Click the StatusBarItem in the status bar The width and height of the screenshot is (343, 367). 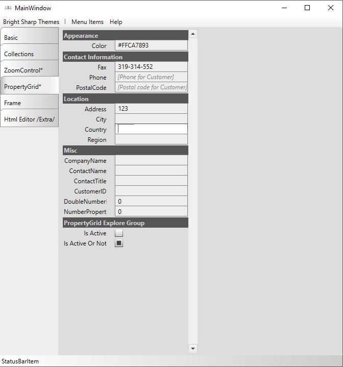point(20,361)
